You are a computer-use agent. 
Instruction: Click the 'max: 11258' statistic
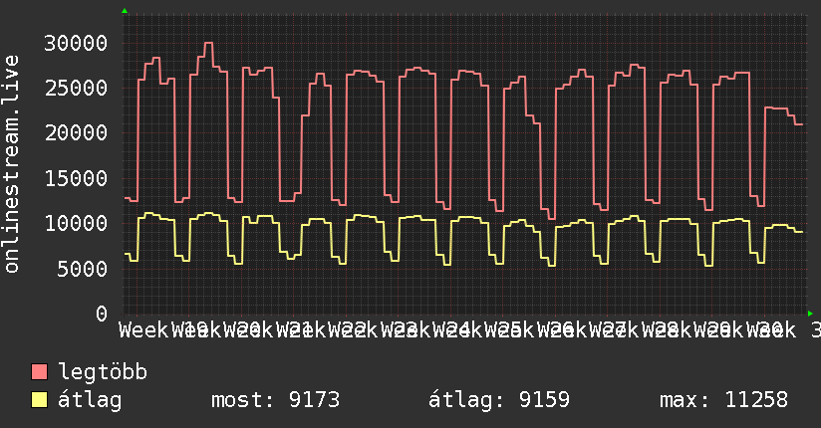[x=723, y=400]
